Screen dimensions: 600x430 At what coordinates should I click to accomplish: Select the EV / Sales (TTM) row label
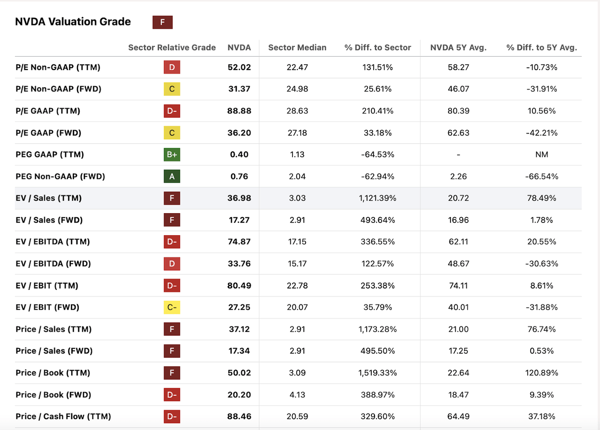point(48,198)
